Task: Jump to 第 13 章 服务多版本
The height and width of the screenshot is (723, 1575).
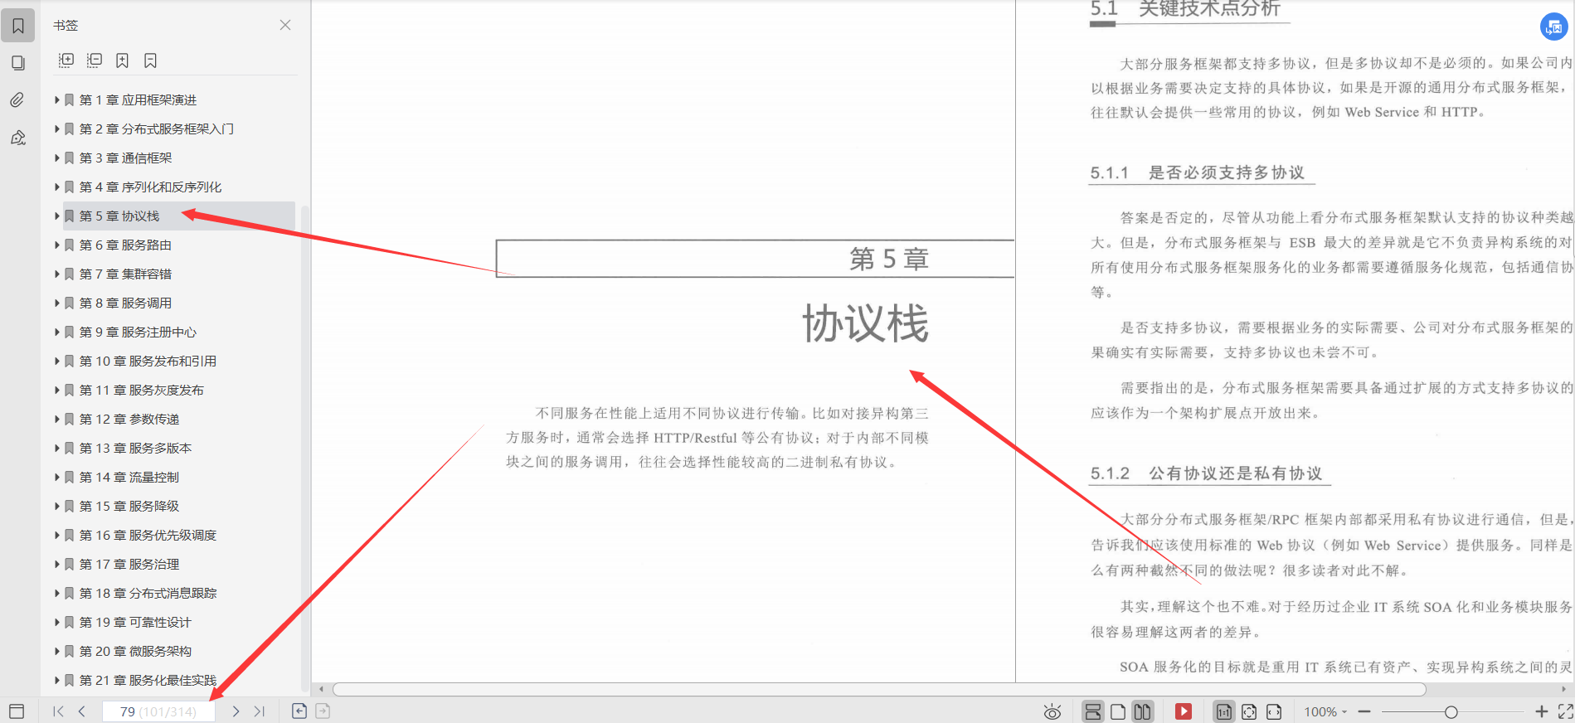Action: click(x=135, y=448)
